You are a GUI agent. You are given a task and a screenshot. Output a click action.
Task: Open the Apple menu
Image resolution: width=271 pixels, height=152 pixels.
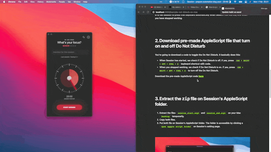4,2
